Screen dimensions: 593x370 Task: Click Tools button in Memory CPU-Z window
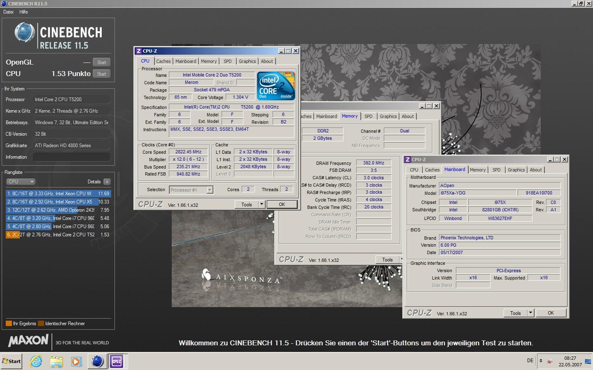tap(388, 260)
